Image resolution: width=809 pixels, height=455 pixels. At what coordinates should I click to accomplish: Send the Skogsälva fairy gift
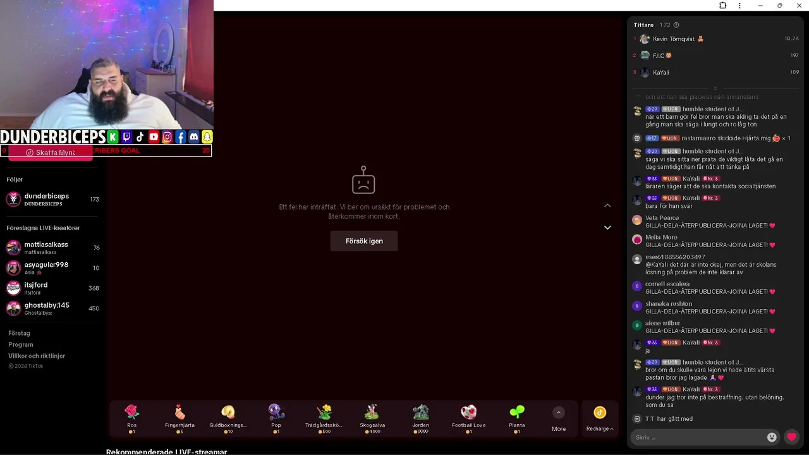[x=372, y=419]
